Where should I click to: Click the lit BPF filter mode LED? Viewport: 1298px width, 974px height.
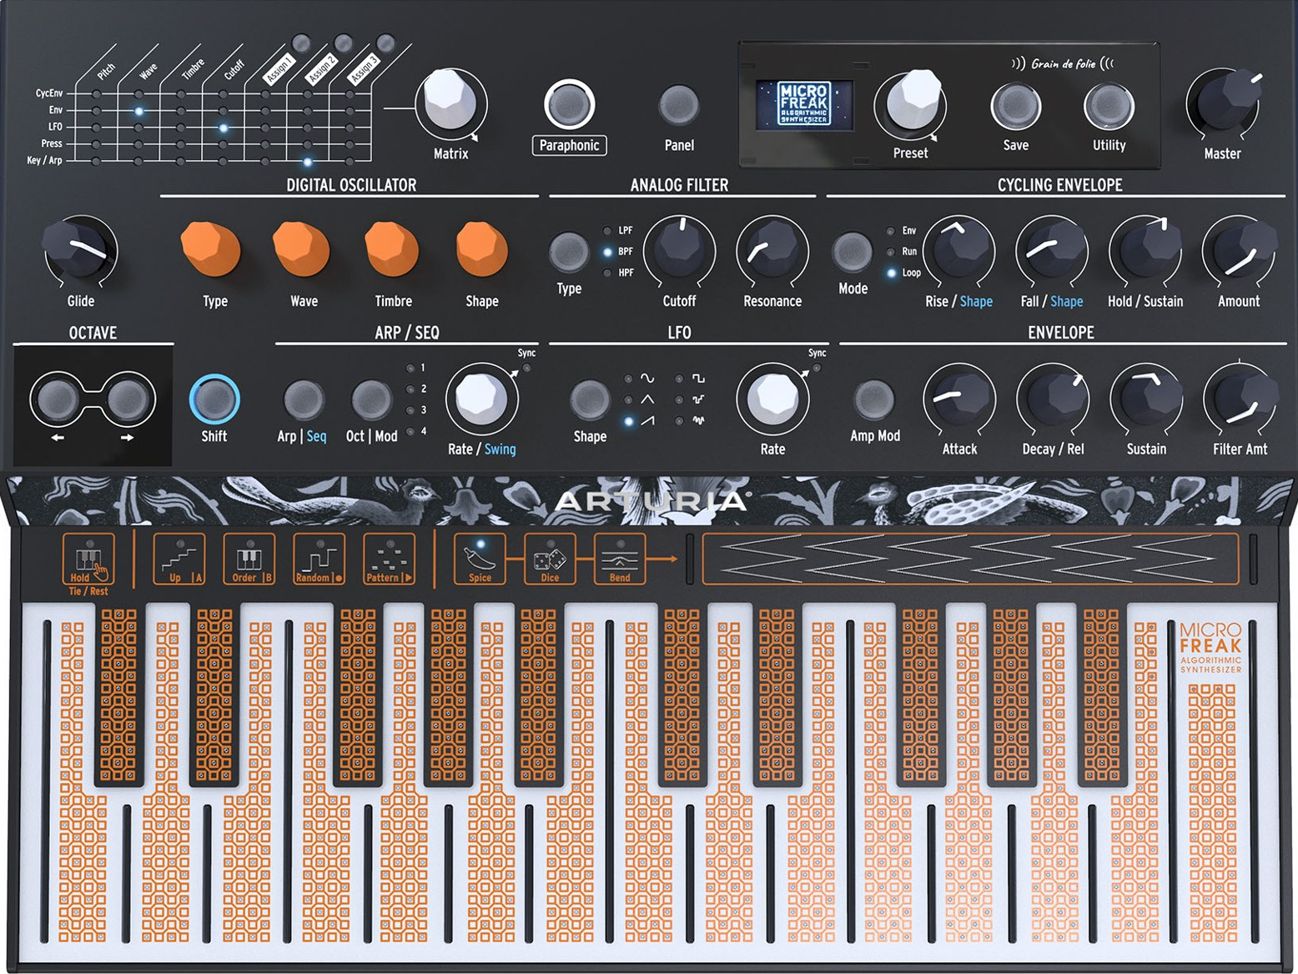click(607, 252)
